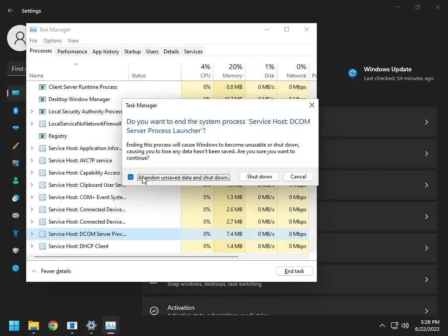Click the Shut down button
The width and height of the screenshot is (448, 336).
coord(259,177)
